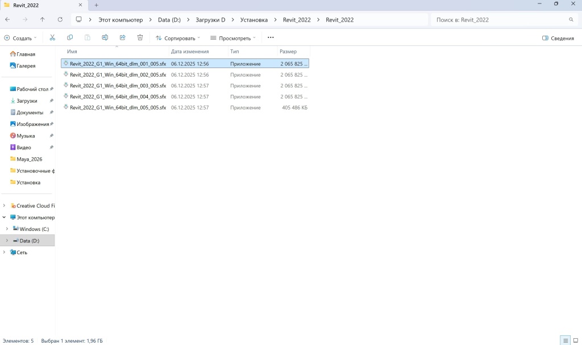
Task: Open Главная in the navigation pane
Action: pos(23,54)
